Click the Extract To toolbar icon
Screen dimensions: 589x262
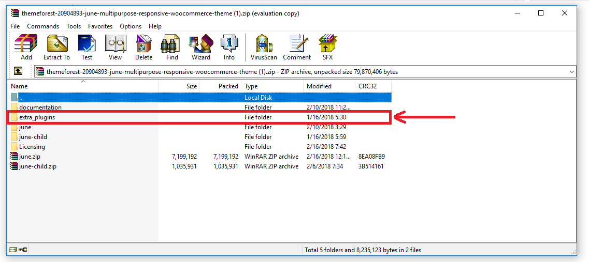pyautogui.click(x=56, y=47)
